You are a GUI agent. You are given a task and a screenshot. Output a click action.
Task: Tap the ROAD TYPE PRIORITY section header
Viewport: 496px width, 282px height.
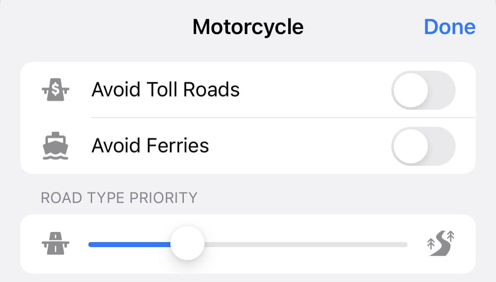pos(119,198)
